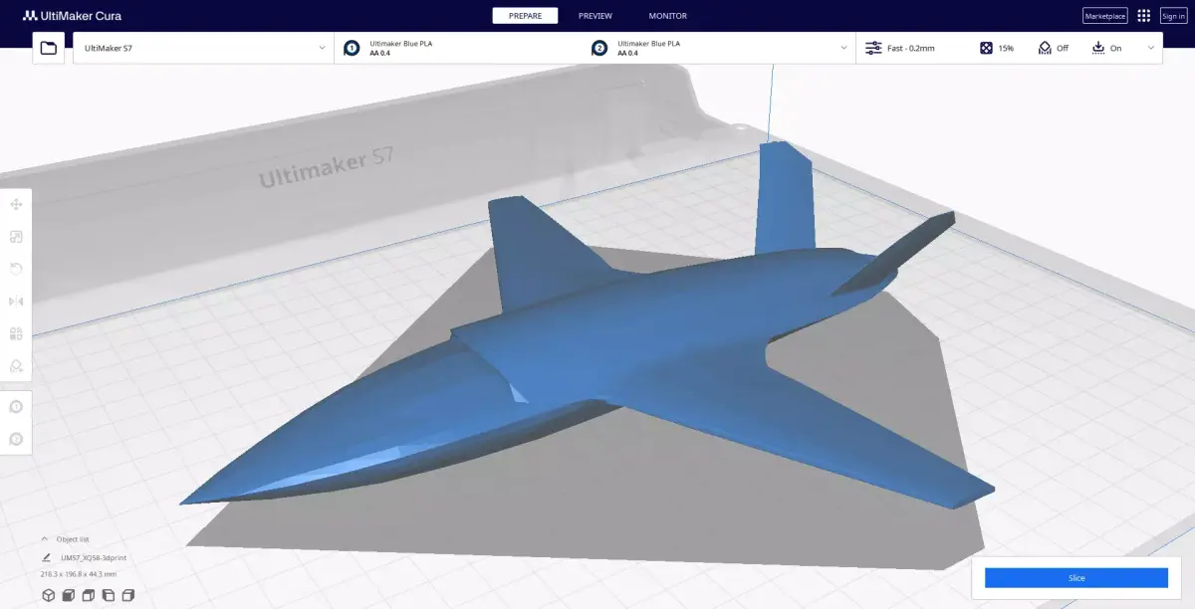Expand the material configuration dropdown arrow
Screen dimensions: 1195x609
(842, 48)
